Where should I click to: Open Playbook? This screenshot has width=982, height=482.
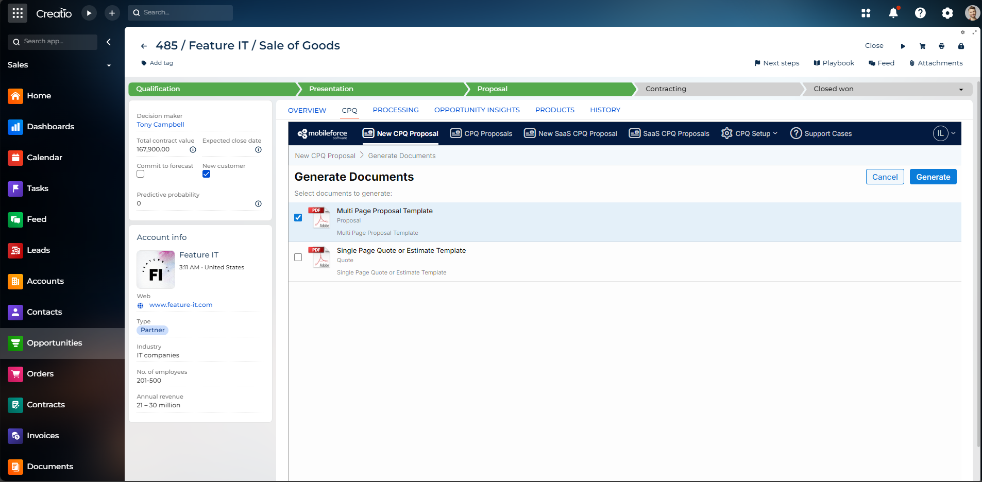pos(834,63)
